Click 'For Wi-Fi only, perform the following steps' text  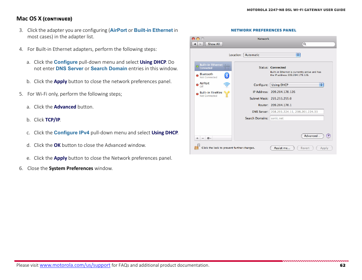point(75,94)
